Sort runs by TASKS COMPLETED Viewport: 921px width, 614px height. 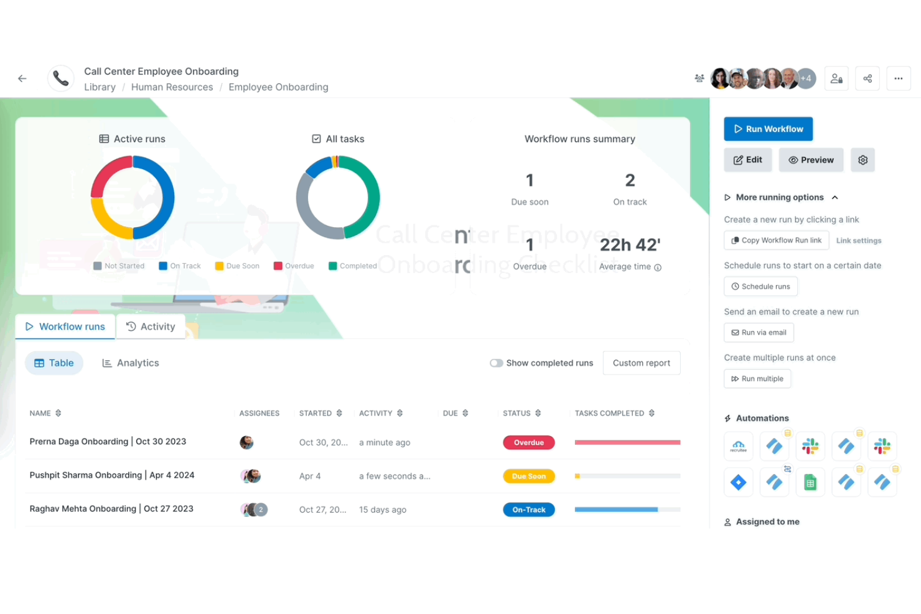(652, 412)
